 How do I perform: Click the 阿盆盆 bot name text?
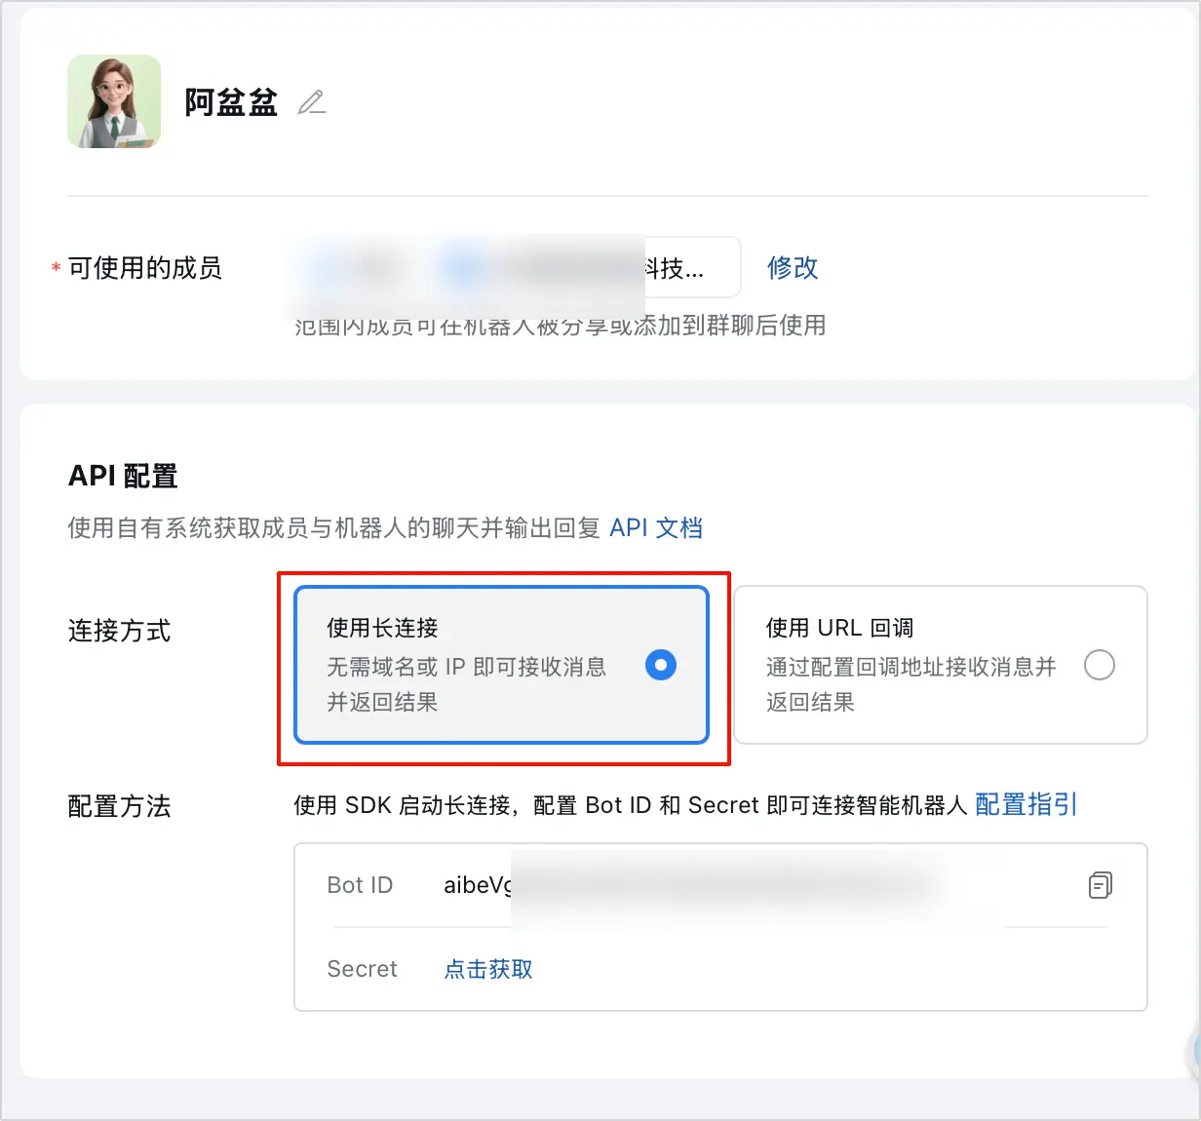[230, 101]
